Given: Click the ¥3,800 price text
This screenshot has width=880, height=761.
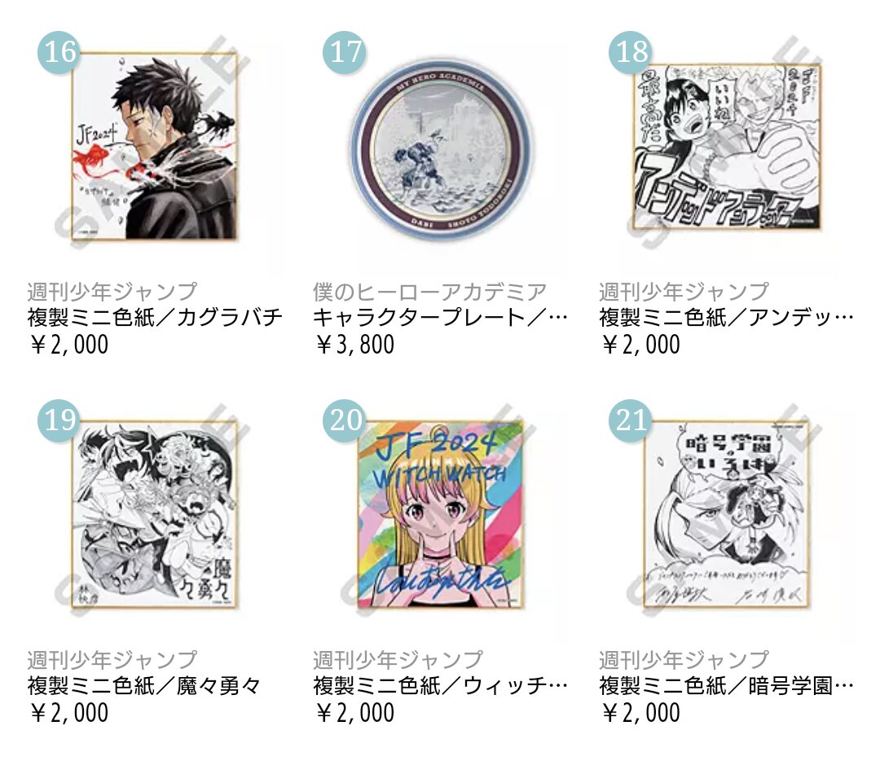Looking at the screenshot, I should (x=354, y=344).
